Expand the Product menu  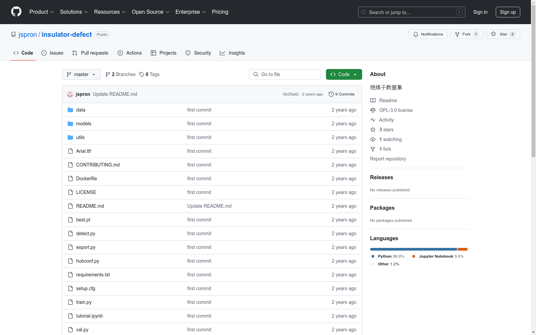pos(42,12)
